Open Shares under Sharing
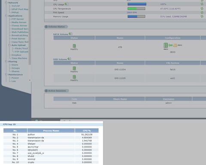206x165 pixels. pyautogui.click(x=15, y=71)
